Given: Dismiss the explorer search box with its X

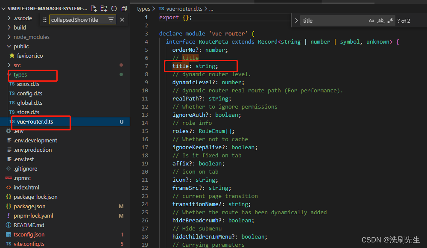Looking at the screenshot, I should [x=122, y=19].
